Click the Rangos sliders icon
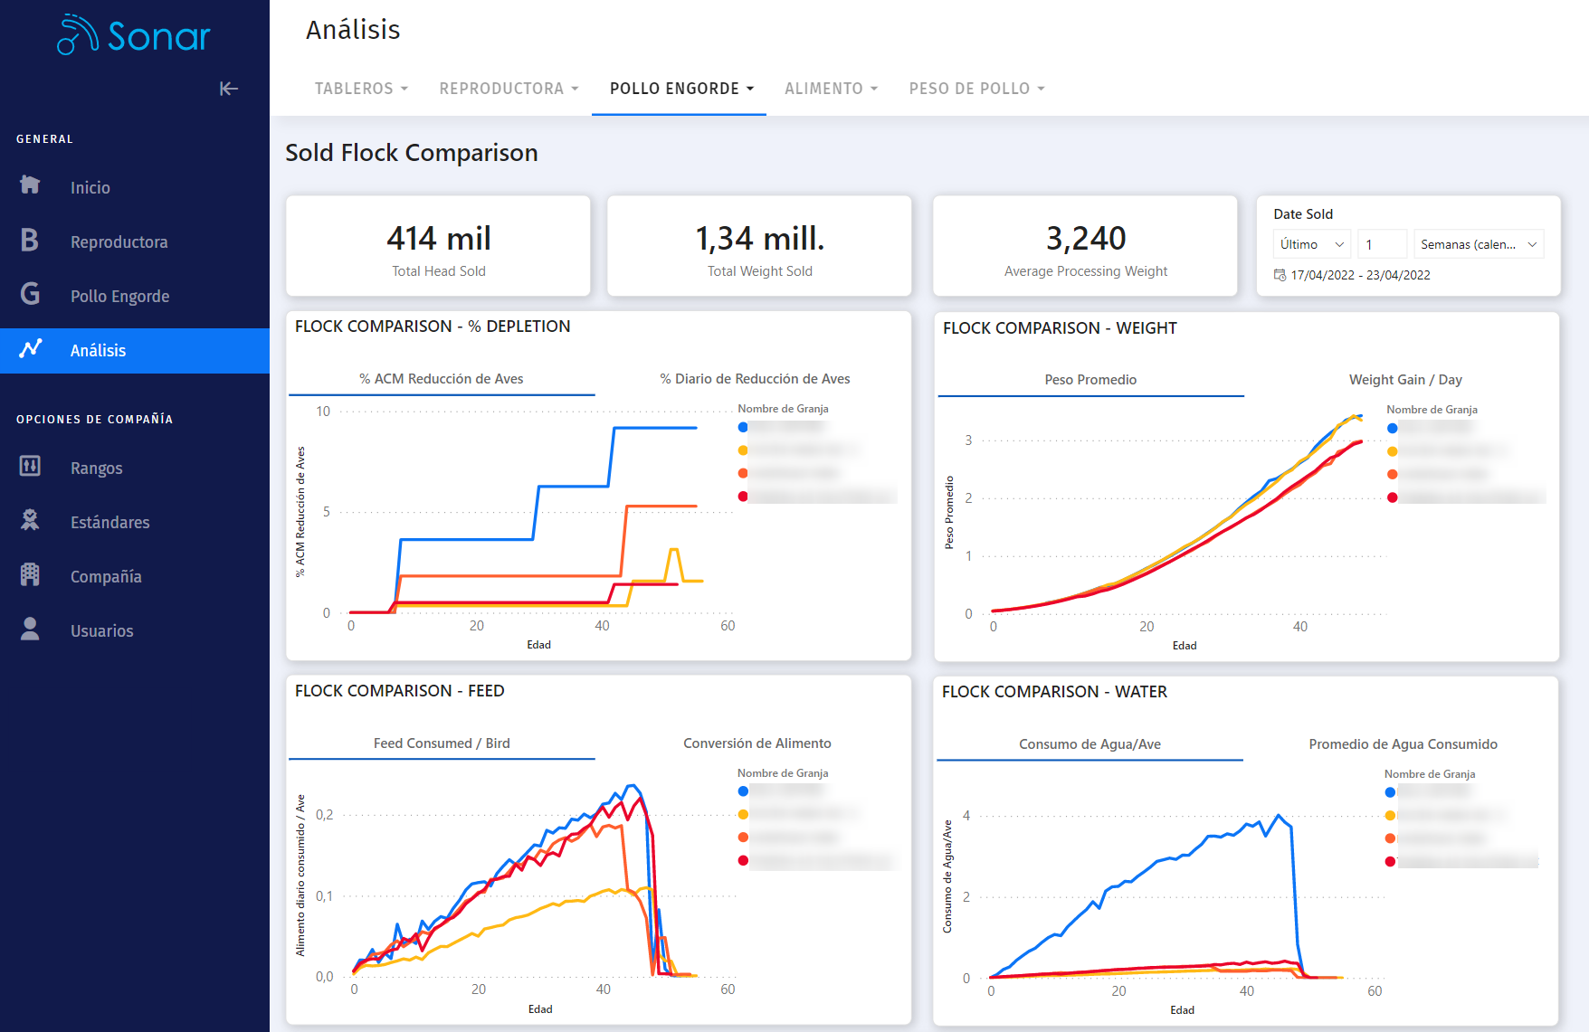The height and width of the screenshot is (1032, 1589). (30, 466)
